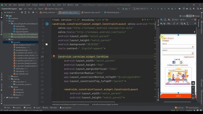
Task: Open the Pixel device dropdown in design toolbar
Action: (x=175, y=20)
